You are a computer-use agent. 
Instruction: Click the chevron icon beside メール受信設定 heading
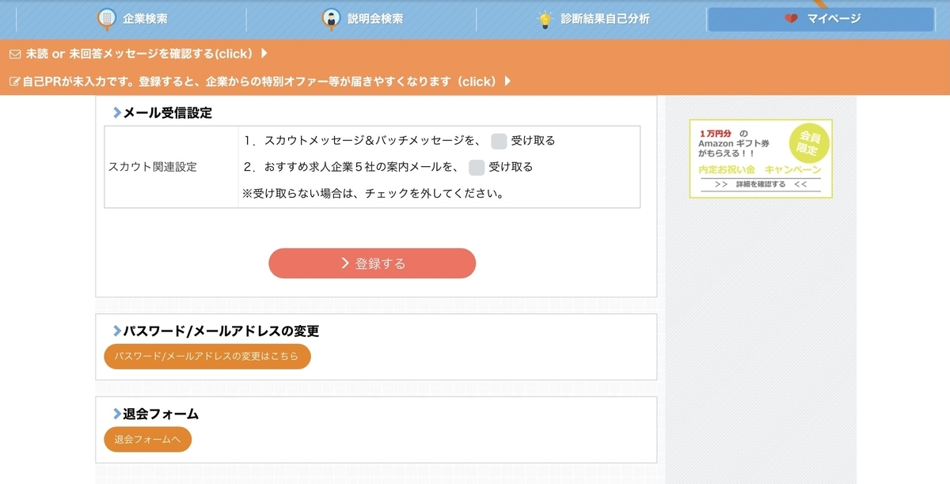pos(116,113)
